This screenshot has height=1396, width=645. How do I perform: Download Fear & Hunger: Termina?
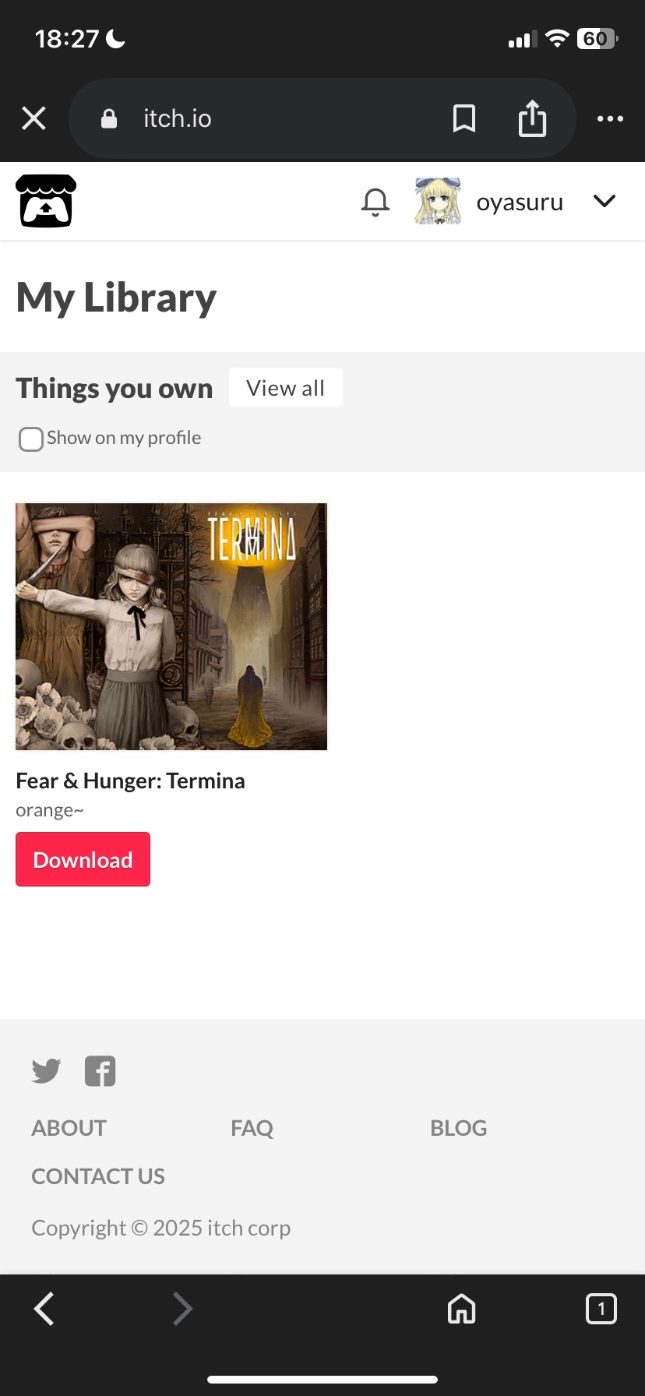[83, 859]
